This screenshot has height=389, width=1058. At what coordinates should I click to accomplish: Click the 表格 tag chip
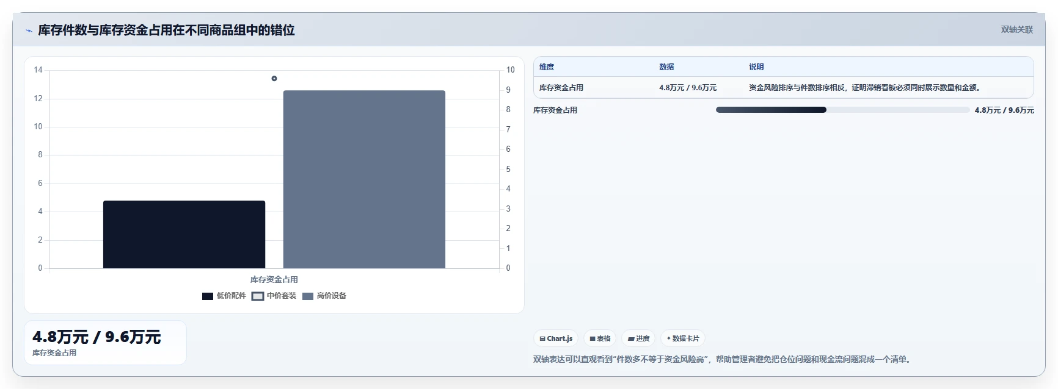point(600,338)
